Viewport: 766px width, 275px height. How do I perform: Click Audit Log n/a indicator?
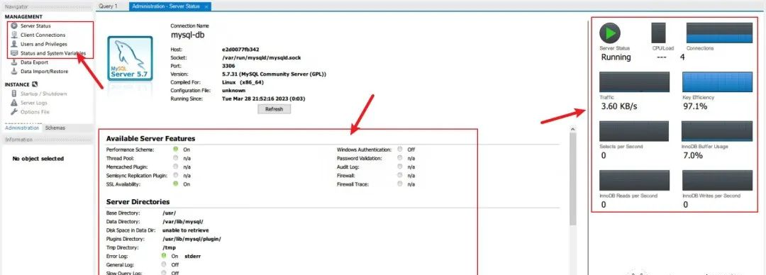400,167
